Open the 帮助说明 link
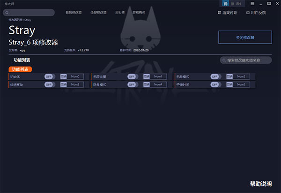The width and height of the screenshot is (281, 193). pos(261,184)
